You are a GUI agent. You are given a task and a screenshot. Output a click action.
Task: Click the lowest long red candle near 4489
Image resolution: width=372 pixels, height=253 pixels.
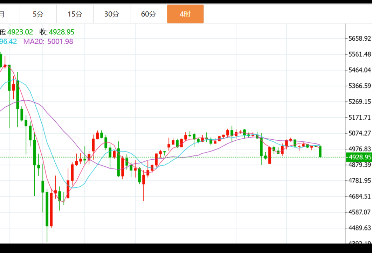tap(51, 209)
